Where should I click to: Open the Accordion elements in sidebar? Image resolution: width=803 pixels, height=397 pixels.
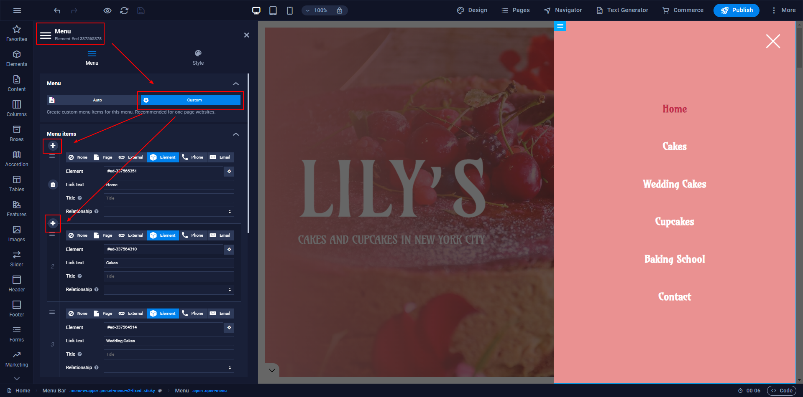point(17,159)
